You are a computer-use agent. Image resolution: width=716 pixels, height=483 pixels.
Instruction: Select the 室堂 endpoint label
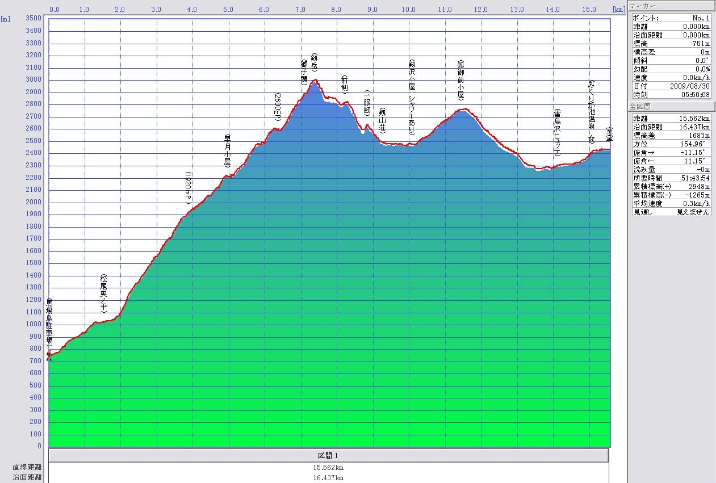click(x=609, y=136)
